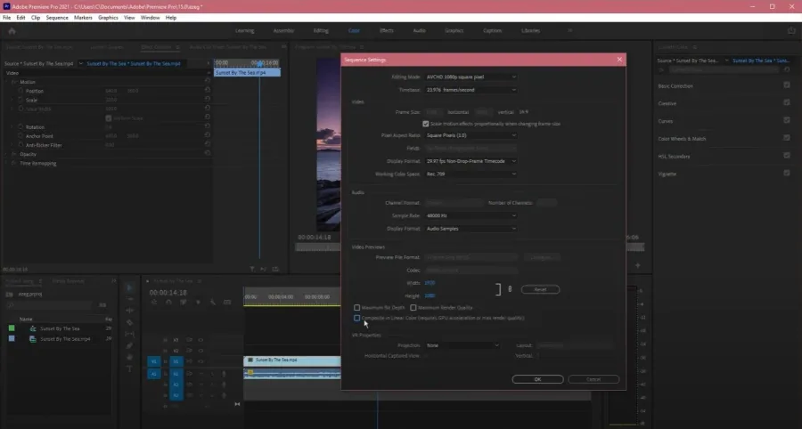Click the Home icon in the workspace bar
Viewport: 802px width, 429px height.
point(12,30)
